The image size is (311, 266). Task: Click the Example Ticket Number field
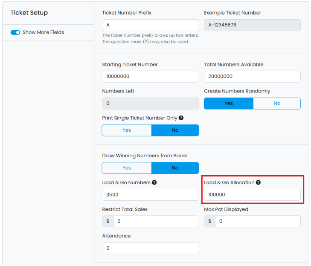[x=252, y=25]
